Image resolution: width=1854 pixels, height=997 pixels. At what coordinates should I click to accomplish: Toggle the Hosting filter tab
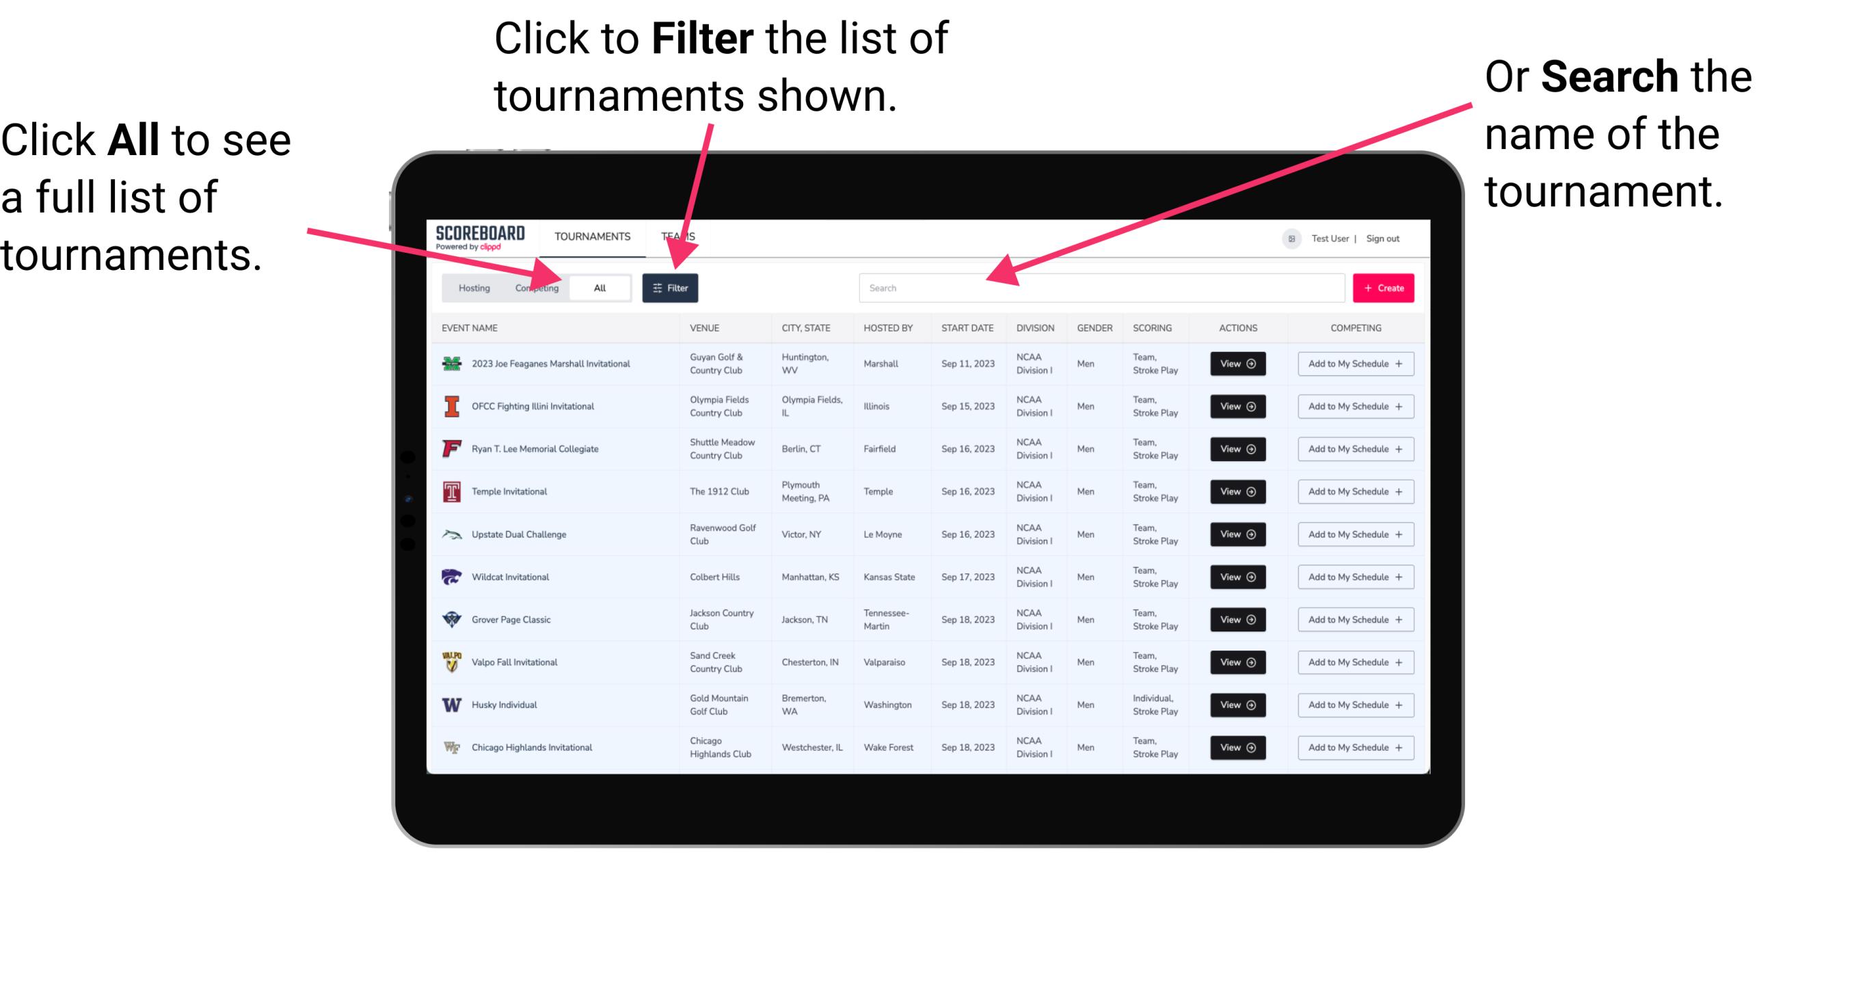[470, 287]
